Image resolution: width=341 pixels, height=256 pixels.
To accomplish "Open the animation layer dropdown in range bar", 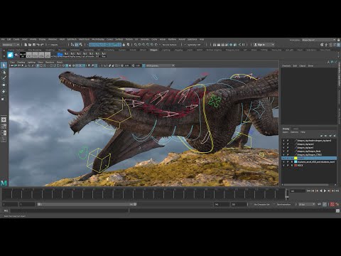I will tap(283, 204).
